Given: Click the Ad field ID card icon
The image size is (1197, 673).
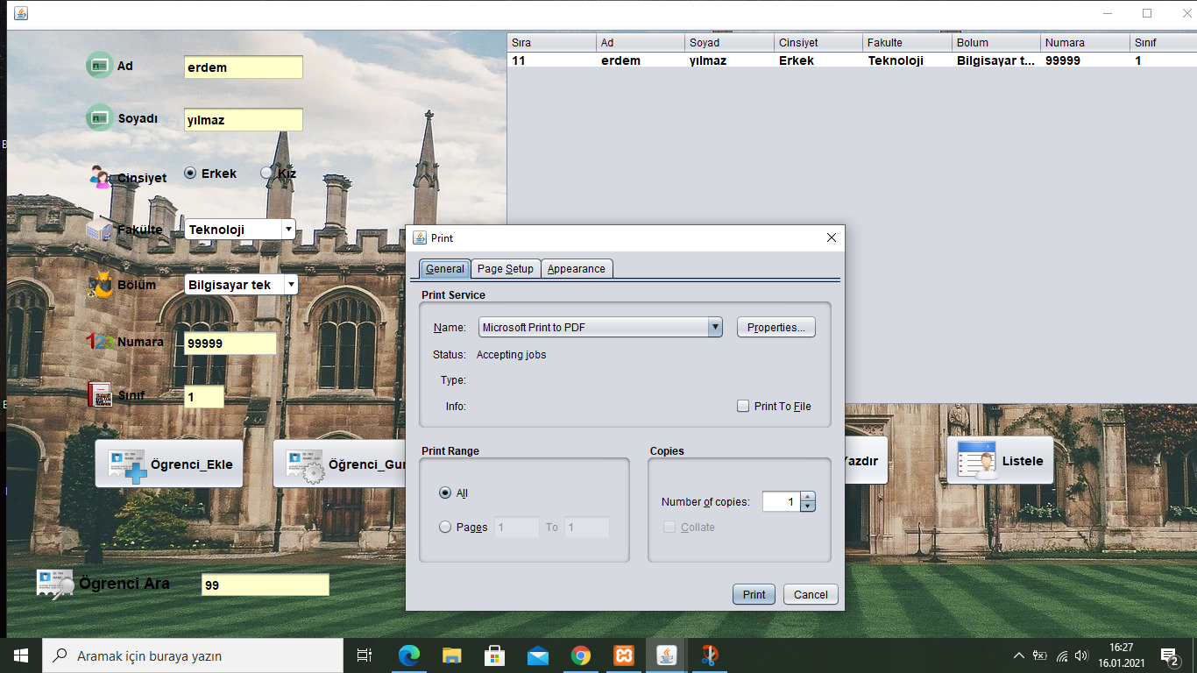Looking at the screenshot, I should click(x=99, y=66).
